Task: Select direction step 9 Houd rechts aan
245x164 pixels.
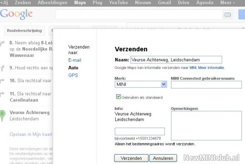Action: tap(31, 68)
